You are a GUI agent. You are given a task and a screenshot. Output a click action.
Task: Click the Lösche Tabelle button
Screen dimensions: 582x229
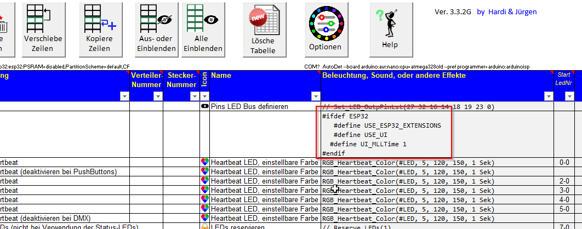[x=263, y=30]
